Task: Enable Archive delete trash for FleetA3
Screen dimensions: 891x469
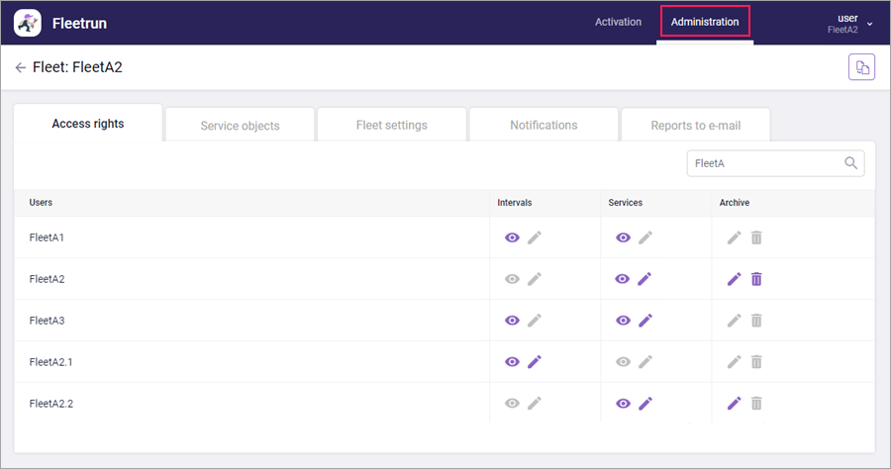Action: 756,321
